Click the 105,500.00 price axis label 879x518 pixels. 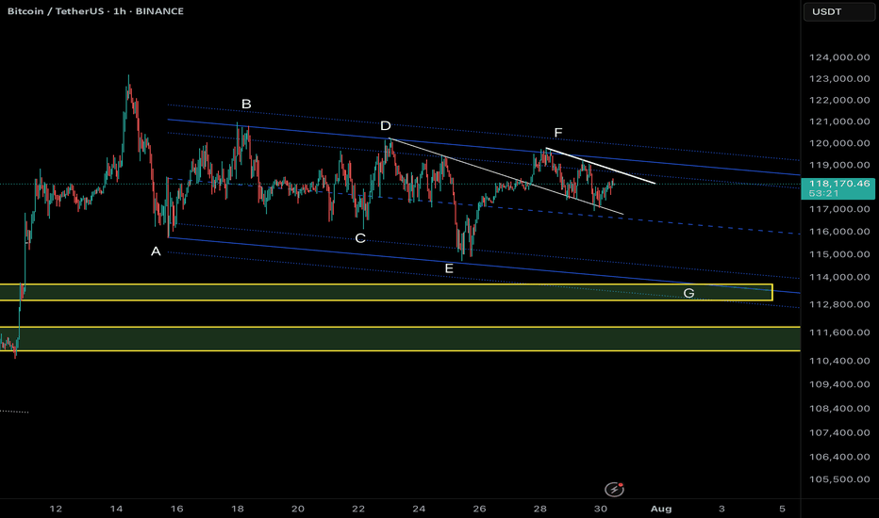point(839,479)
